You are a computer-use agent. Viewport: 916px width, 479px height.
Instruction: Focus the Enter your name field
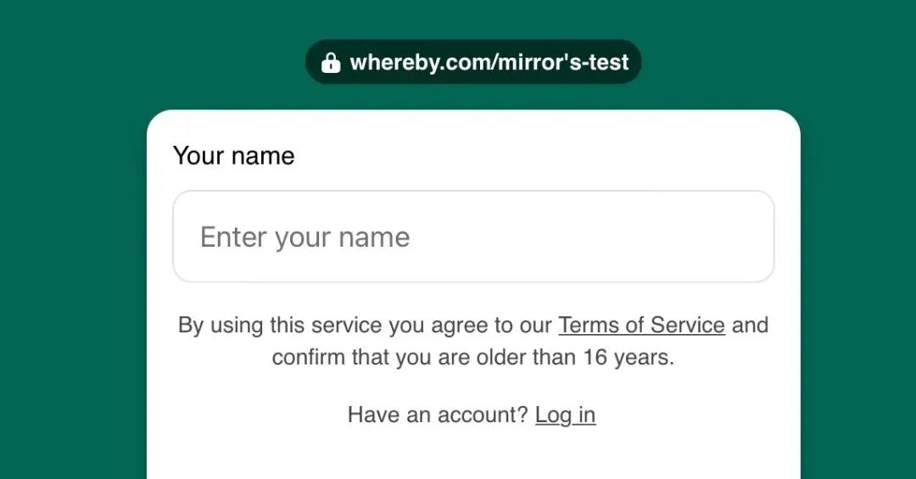(473, 237)
